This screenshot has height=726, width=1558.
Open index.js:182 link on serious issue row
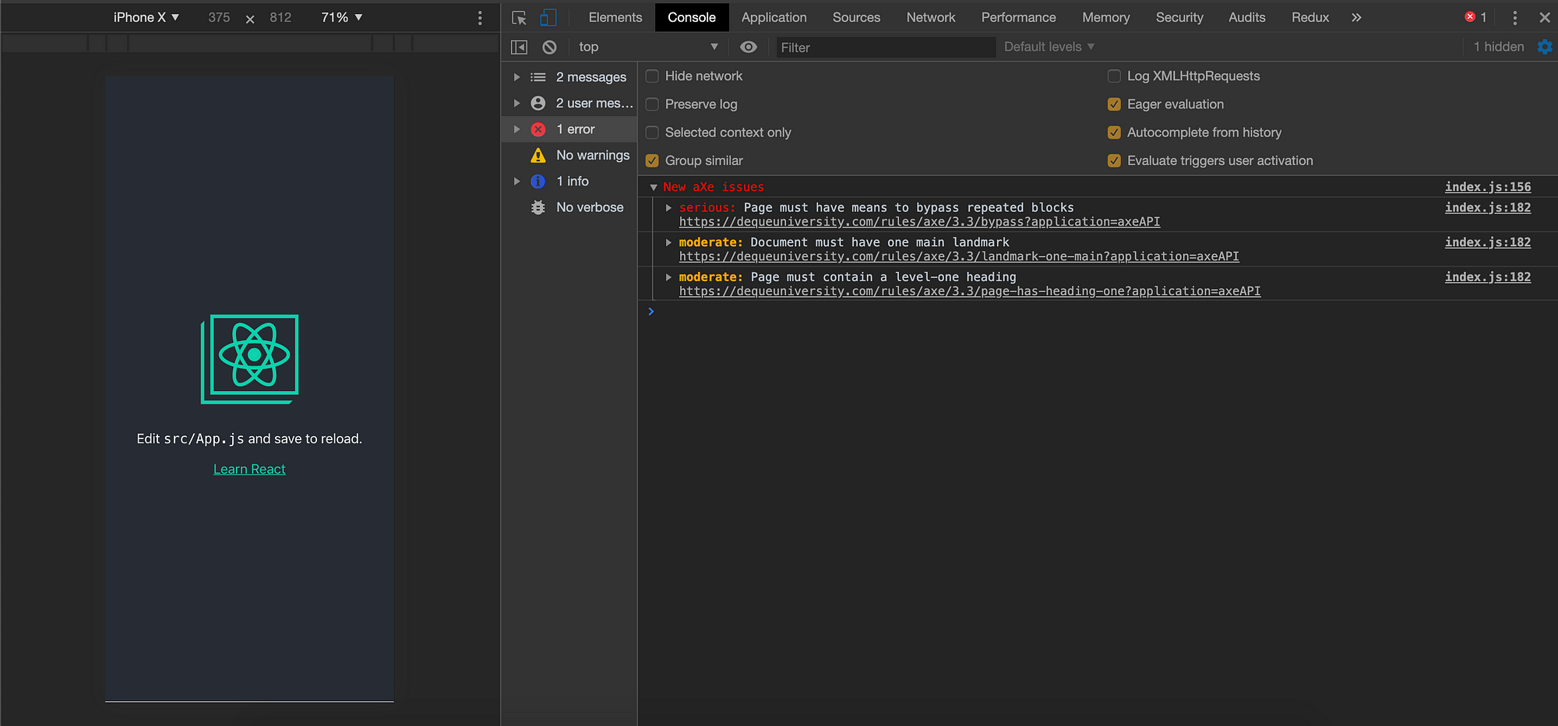(x=1488, y=207)
